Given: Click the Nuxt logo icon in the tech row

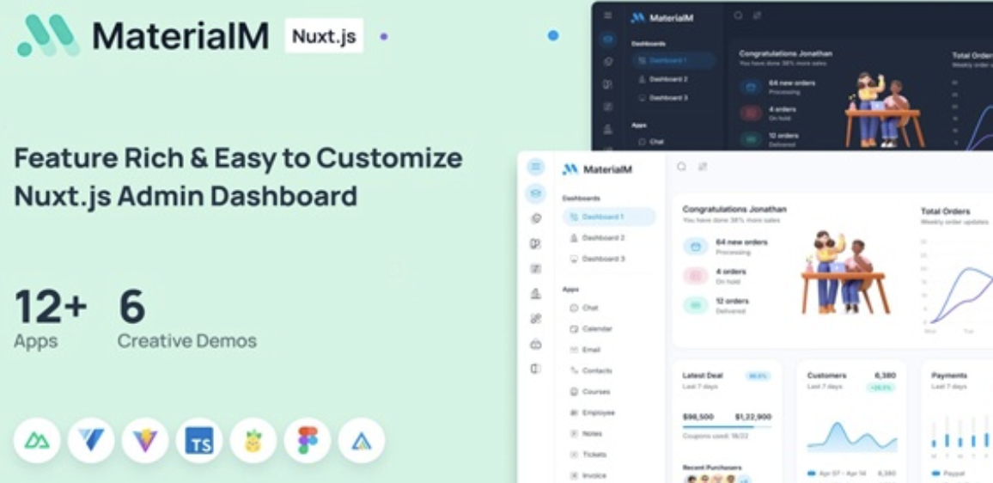Looking at the screenshot, I should point(37,441).
